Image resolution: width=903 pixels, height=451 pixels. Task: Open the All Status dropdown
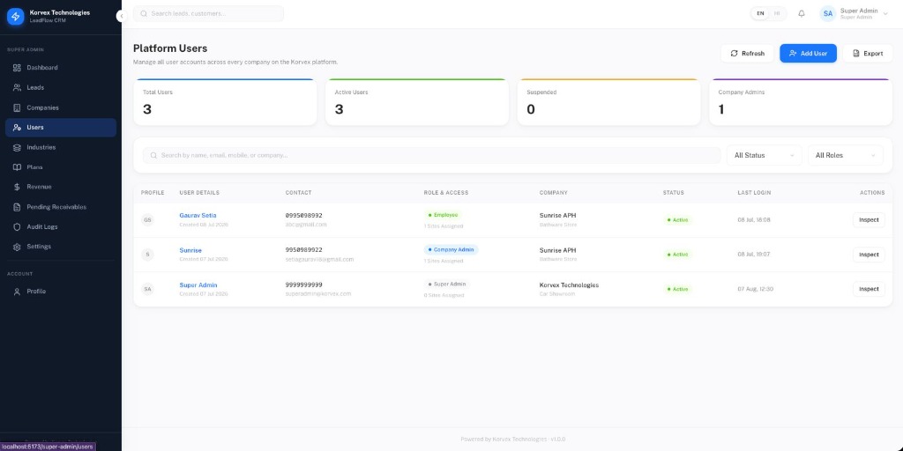click(x=765, y=155)
